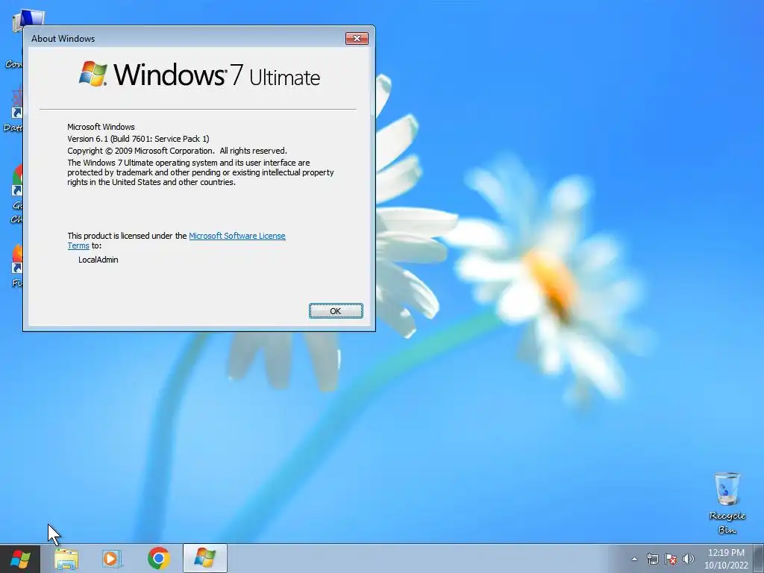
Task: Select the Recycle Bin desktop icon
Action: tap(727, 504)
